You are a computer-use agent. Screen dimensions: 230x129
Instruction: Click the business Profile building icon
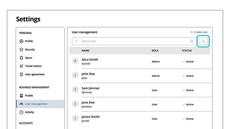point(21,96)
